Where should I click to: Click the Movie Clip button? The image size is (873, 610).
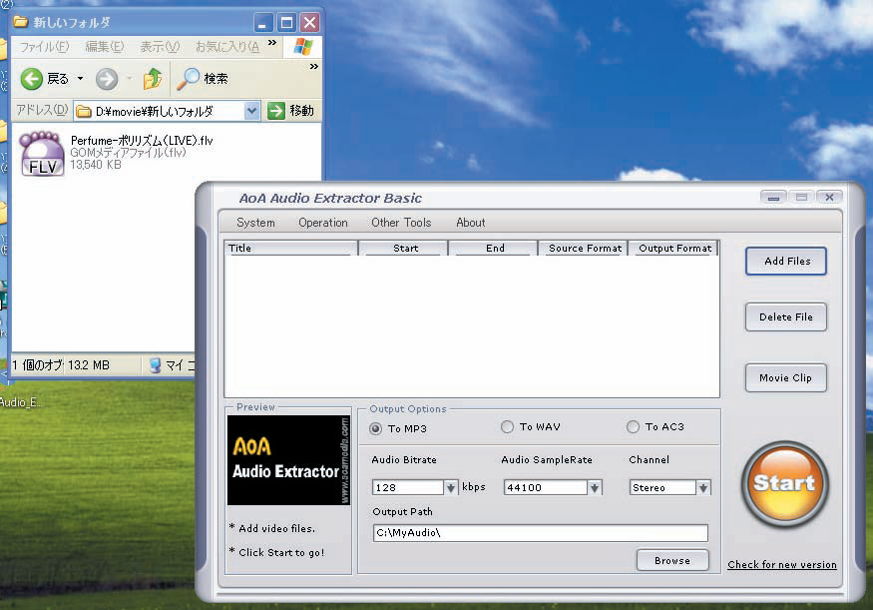click(786, 377)
